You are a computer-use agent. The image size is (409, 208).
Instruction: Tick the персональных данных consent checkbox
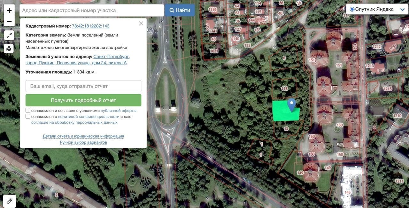(28, 116)
